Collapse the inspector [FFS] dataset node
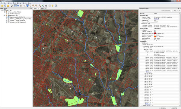This screenshot has width=181, height=109. pyautogui.click(x=3, y=15)
